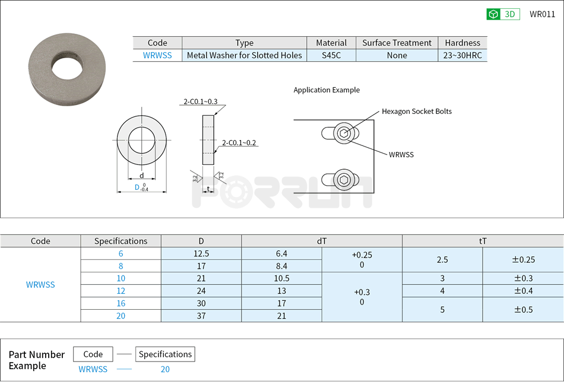
Task: Select specification 20 in the table
Action: point(121,316)
